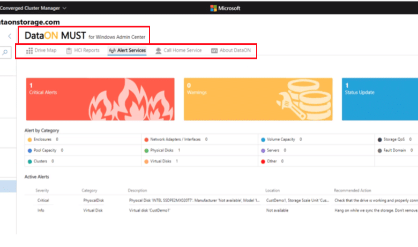Click the CustDemo1 Storage Scale Unit location
The height and width of the screenshot is (247, 418).
297,200
